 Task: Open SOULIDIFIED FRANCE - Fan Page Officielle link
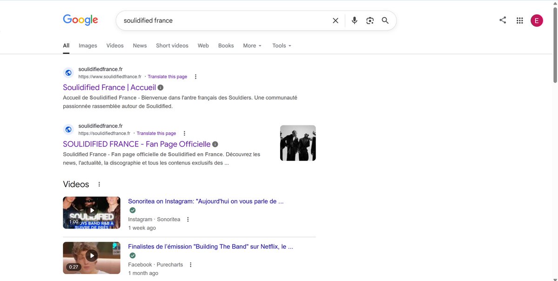(137, 144)
